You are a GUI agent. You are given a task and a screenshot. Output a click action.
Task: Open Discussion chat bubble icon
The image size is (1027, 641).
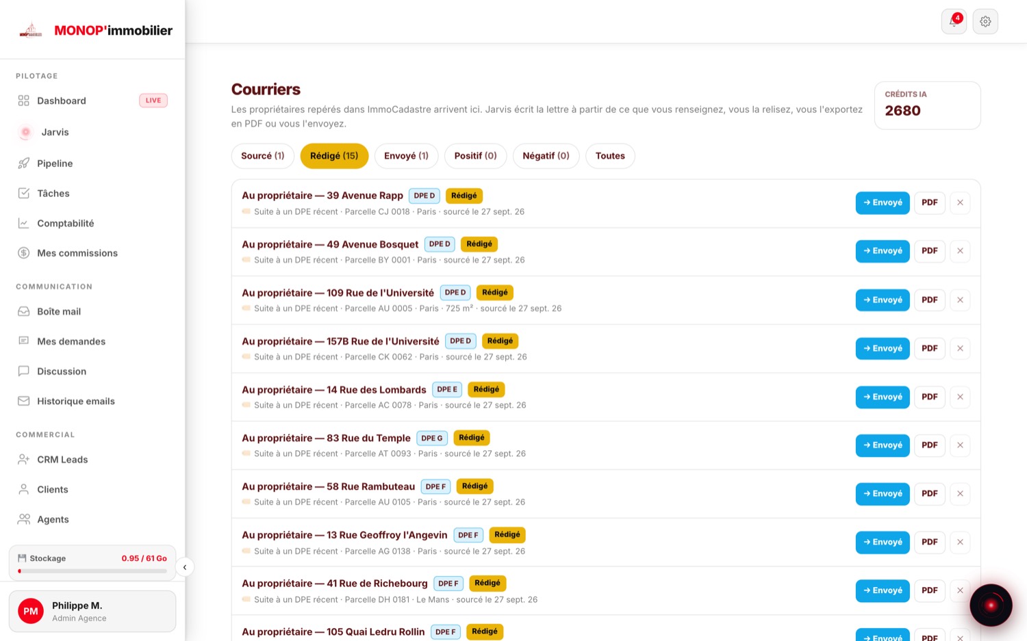[x=24, y=371]
